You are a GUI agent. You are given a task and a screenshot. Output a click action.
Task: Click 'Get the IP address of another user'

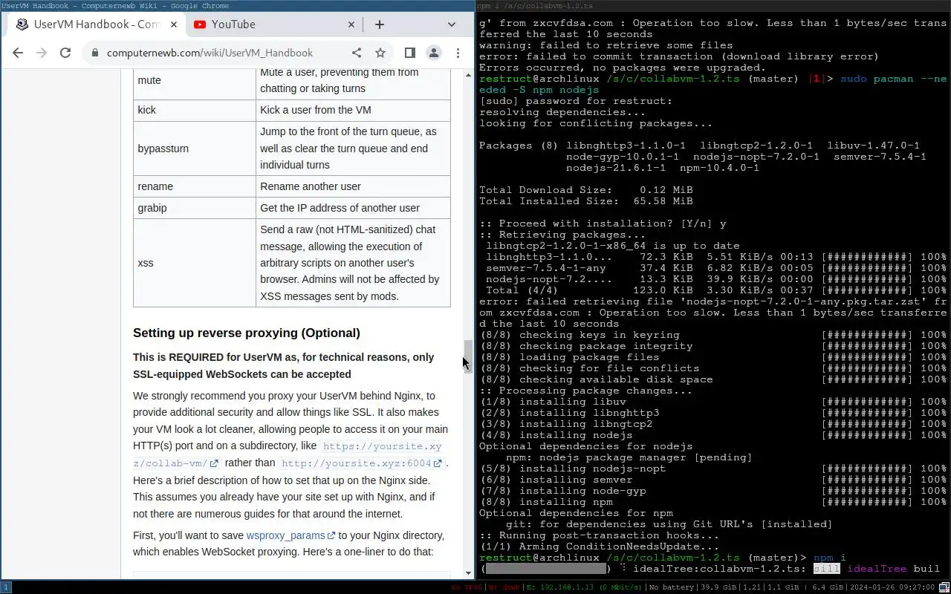click(340, 208)
